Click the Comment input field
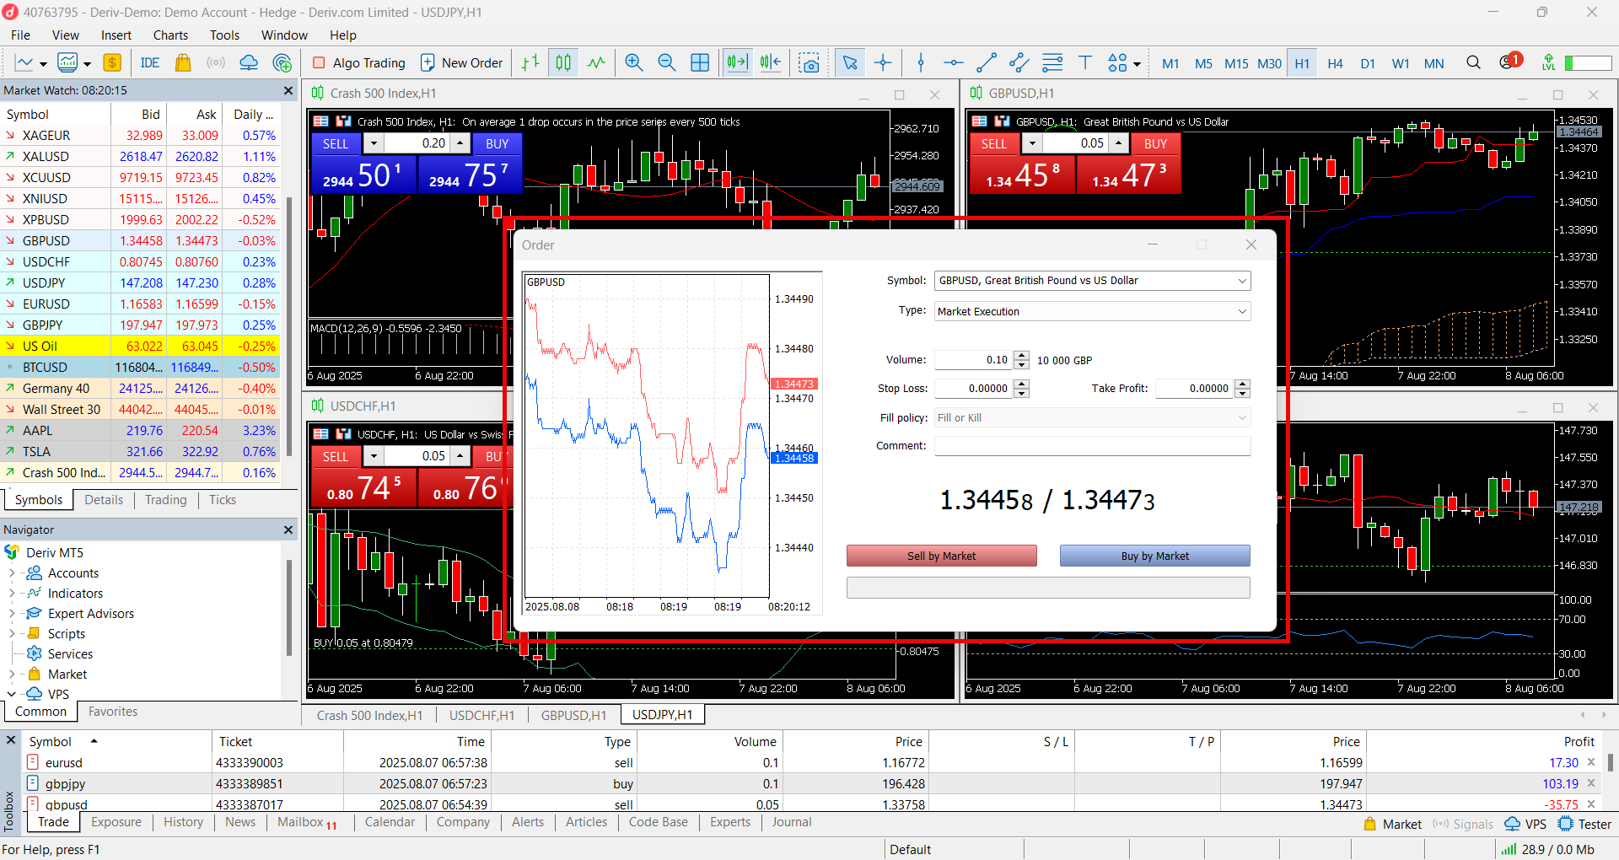The width and height of the screenshot is (1619, 860). click(1092, 446)
